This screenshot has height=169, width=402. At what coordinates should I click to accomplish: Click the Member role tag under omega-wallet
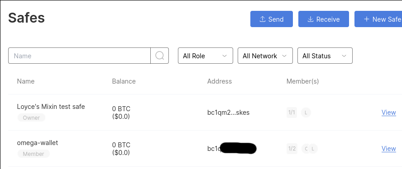click(33, 154)
